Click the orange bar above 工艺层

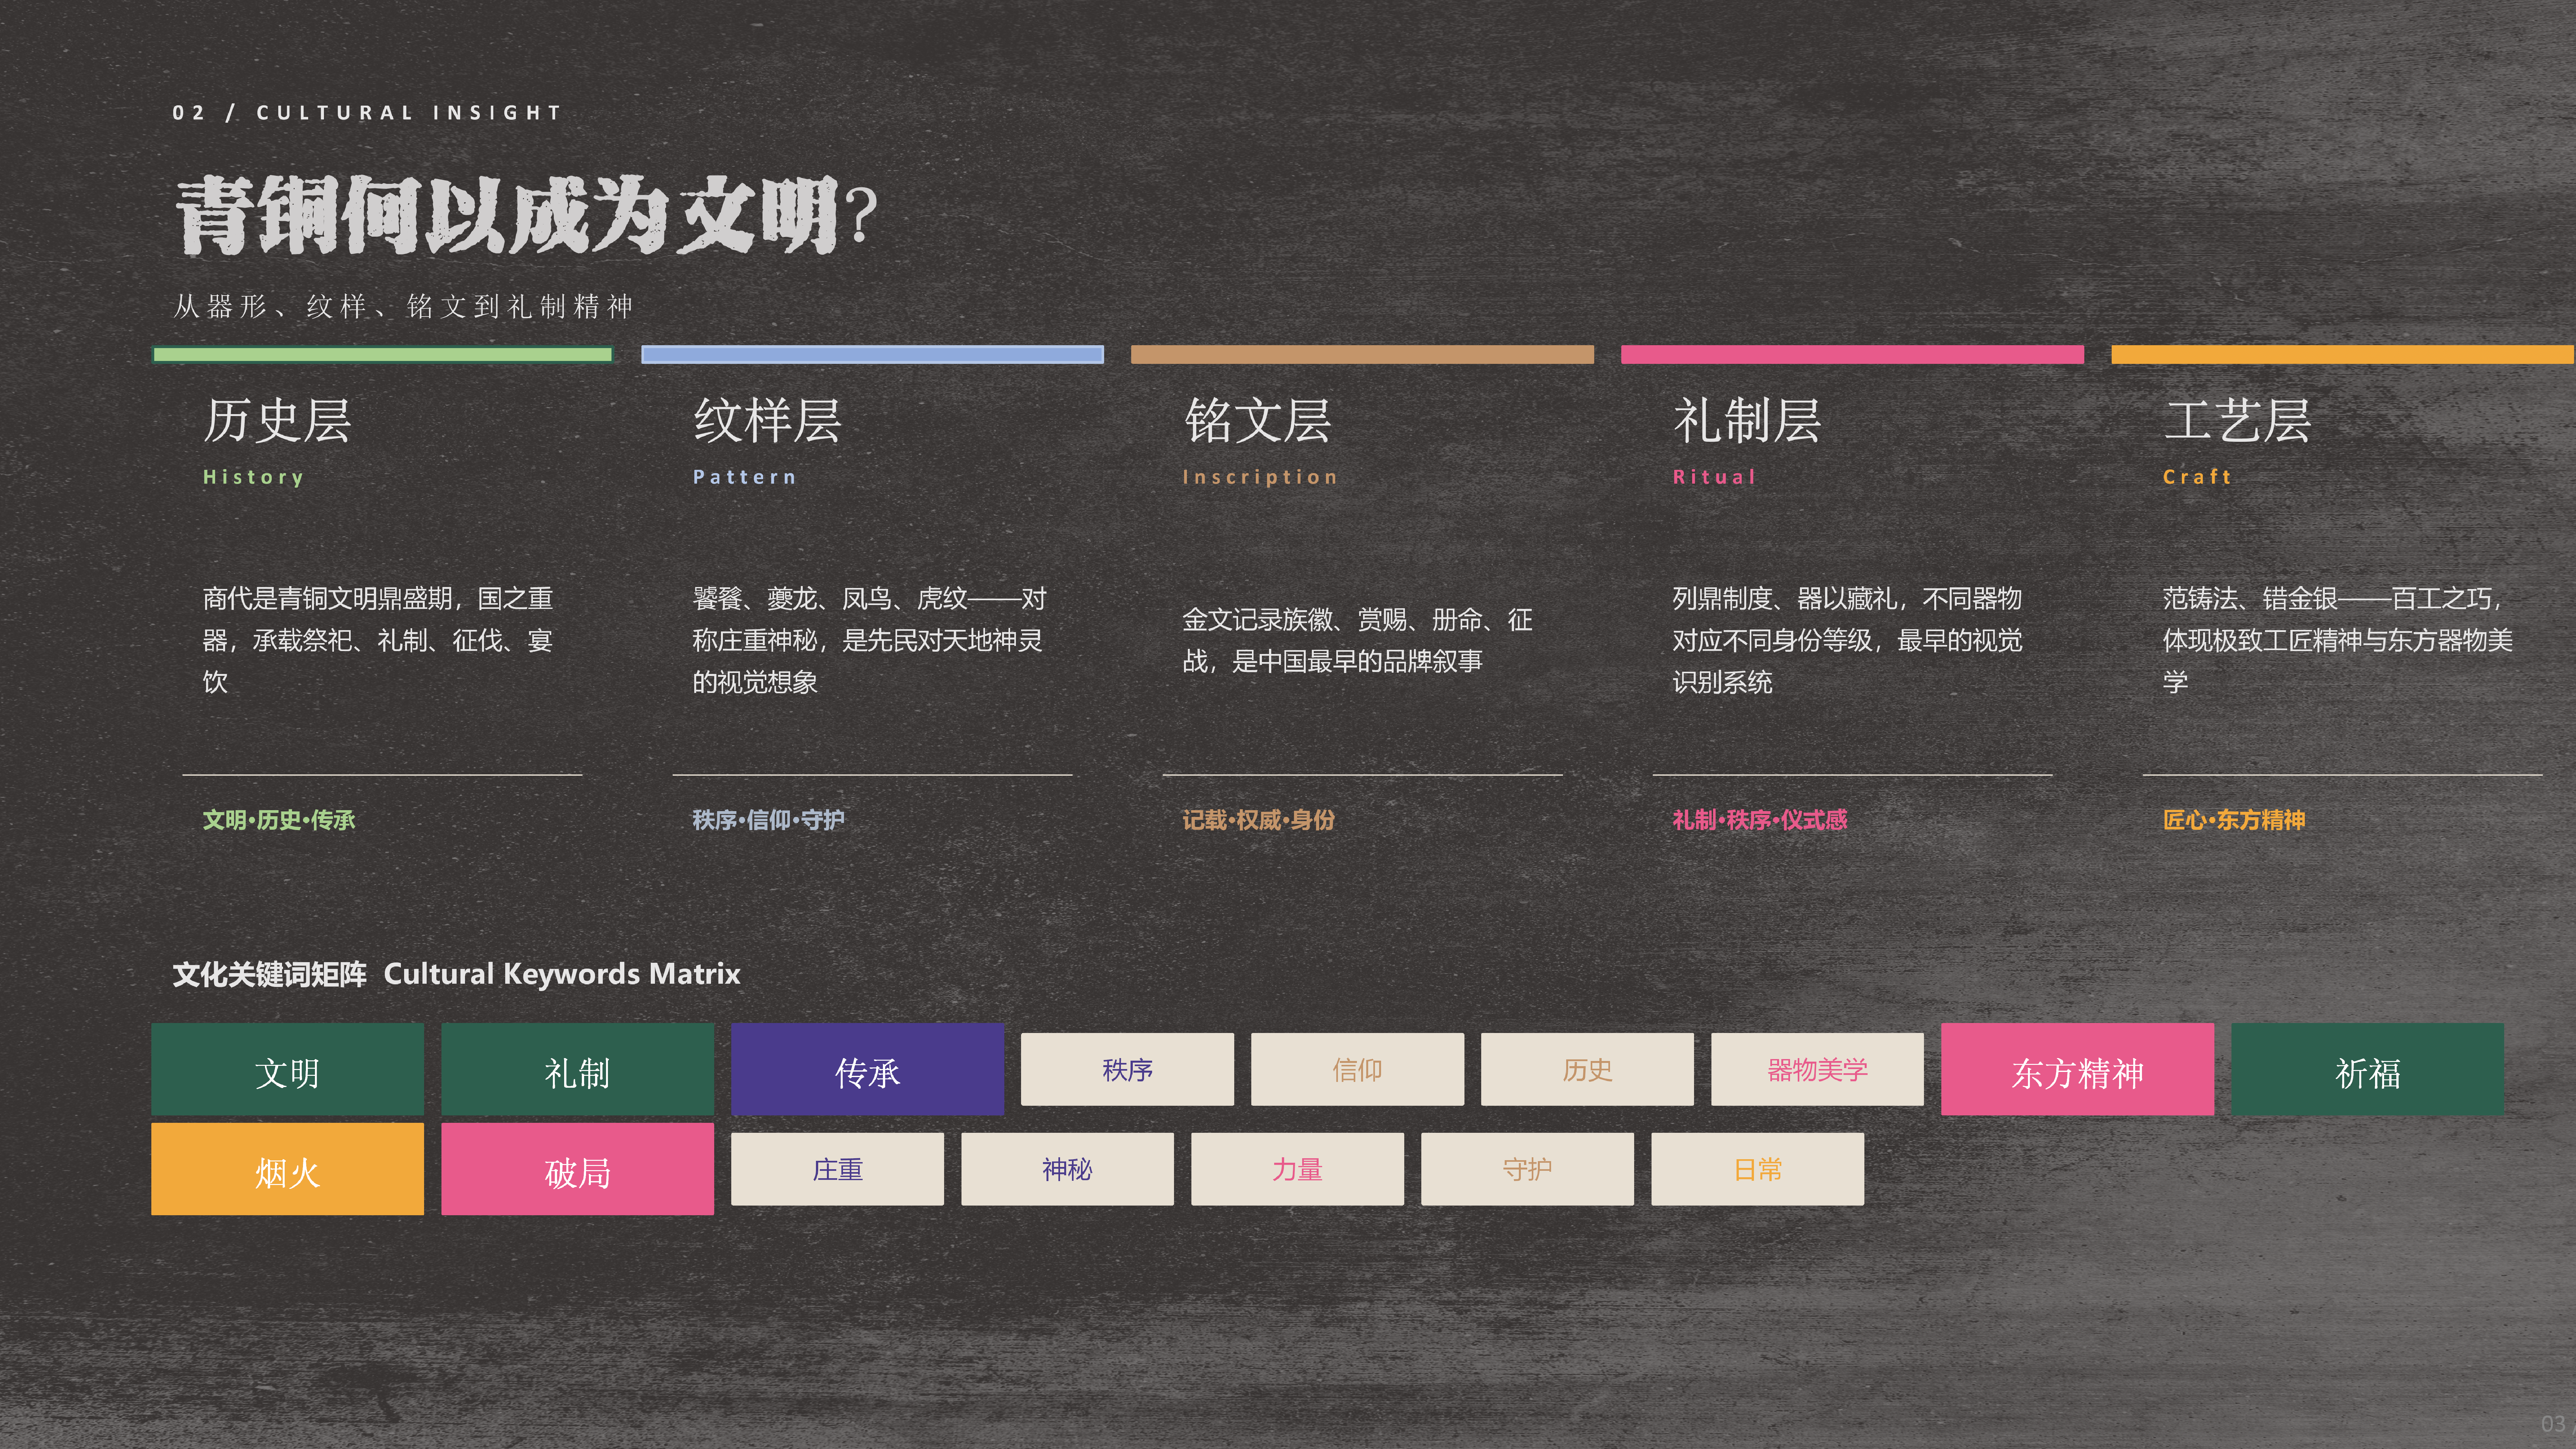tap(2343, 354)
